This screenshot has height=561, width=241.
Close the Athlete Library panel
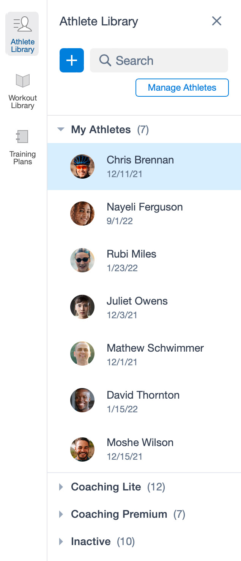(x=216, y=21)
